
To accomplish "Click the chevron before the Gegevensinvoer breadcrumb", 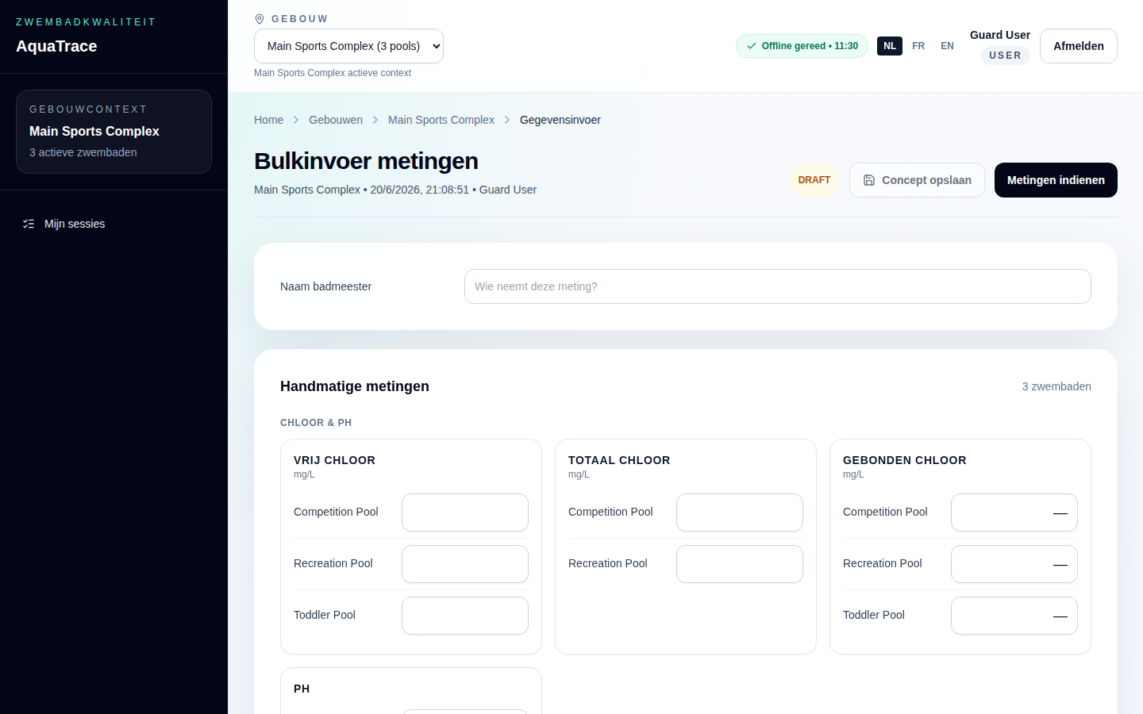I will pos(507,120).
